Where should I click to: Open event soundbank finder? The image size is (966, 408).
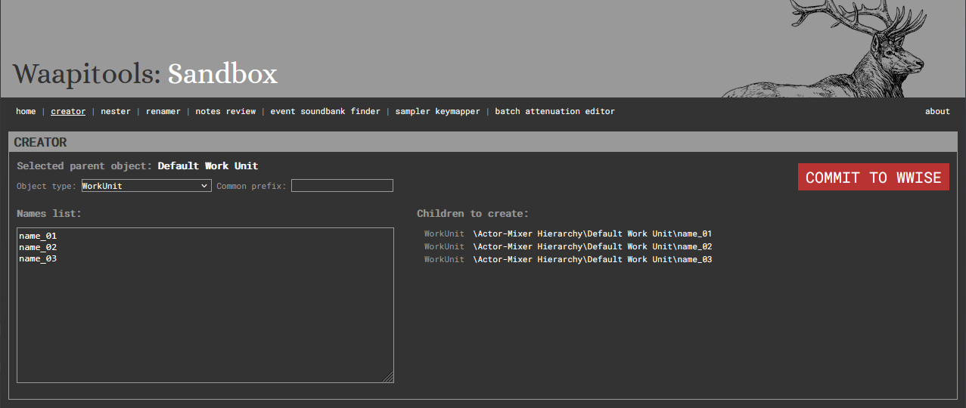[325, 111]
